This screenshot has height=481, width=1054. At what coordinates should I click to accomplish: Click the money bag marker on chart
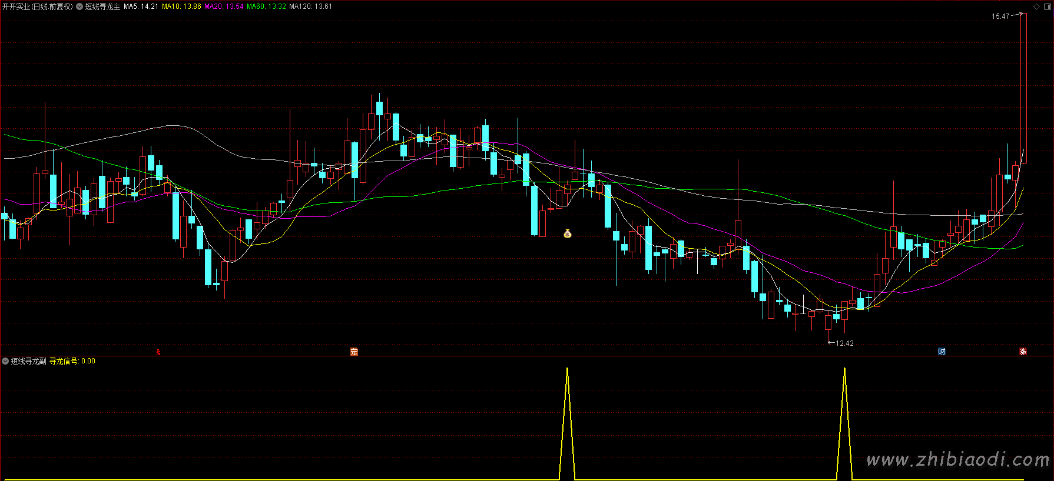pos(567,233)
